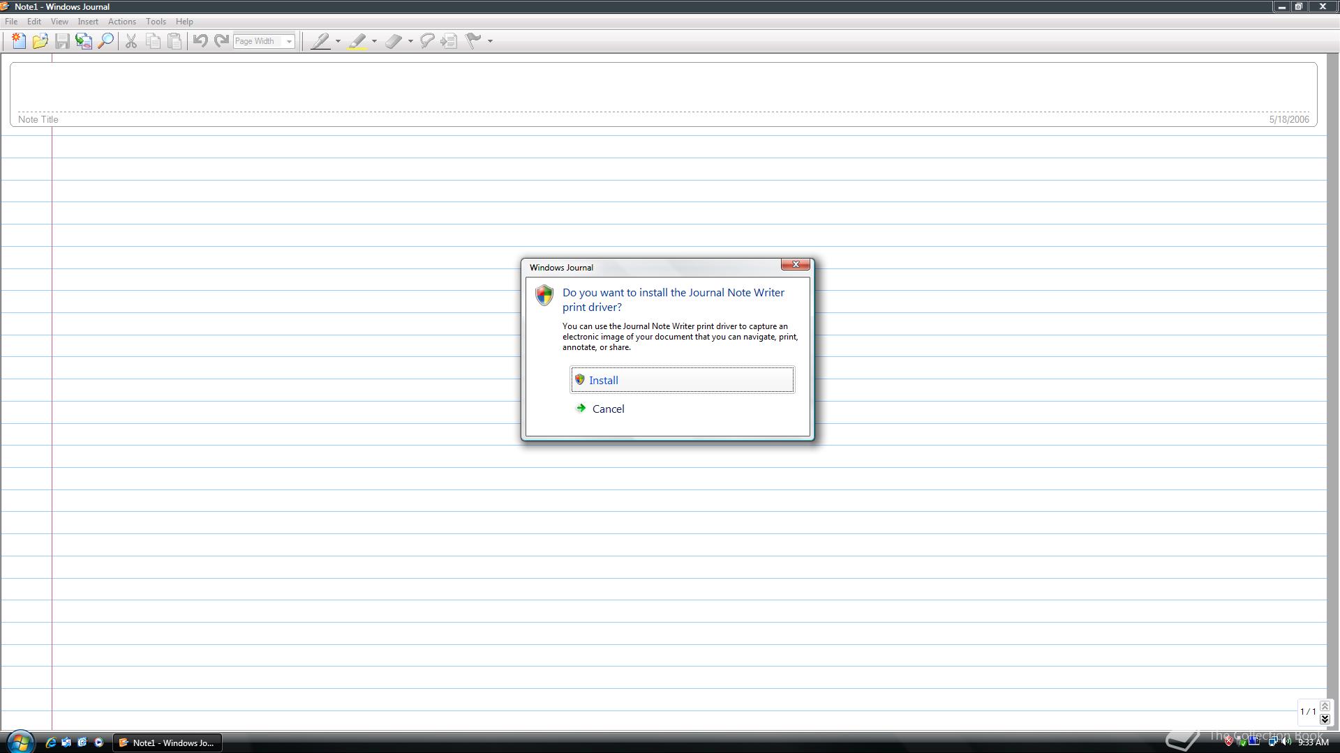The height and width of the screenshot is (753, 1340).
Task: Expand the Flag options arrow
Action: coord(490,41)
